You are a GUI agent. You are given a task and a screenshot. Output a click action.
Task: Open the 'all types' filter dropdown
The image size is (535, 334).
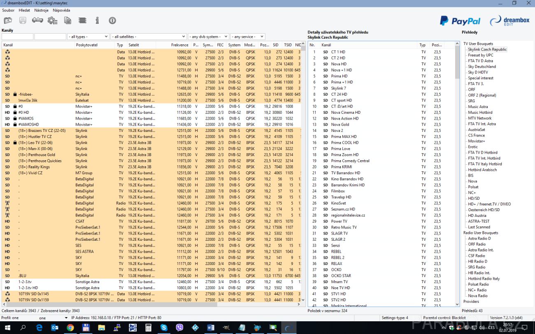click(88, 37)
